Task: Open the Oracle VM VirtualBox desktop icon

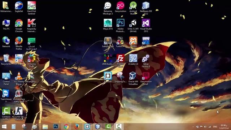Action: [x=133, y=78]
